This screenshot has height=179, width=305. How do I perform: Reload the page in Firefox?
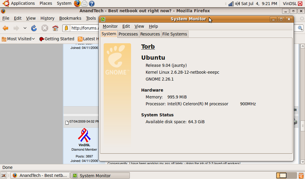click(x=34, y=28)
